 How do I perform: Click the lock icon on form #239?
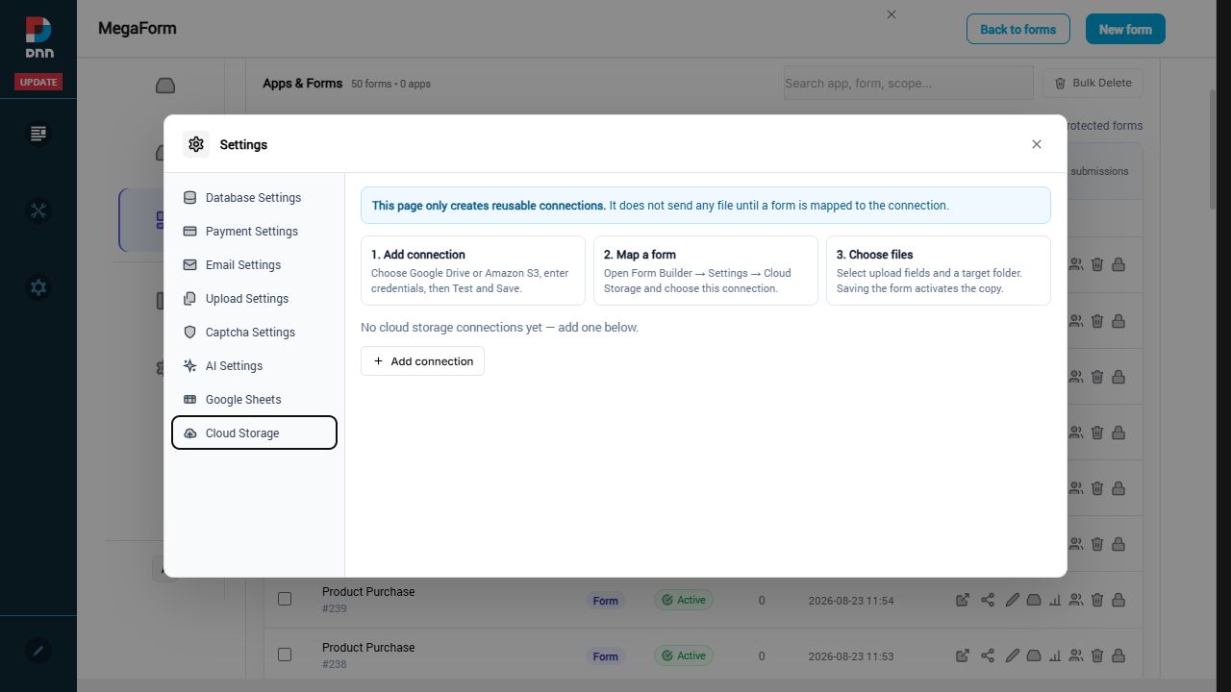1118,600
